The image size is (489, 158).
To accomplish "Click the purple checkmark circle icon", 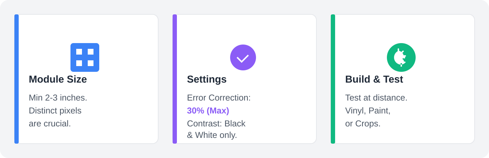I will pos(243,57).
